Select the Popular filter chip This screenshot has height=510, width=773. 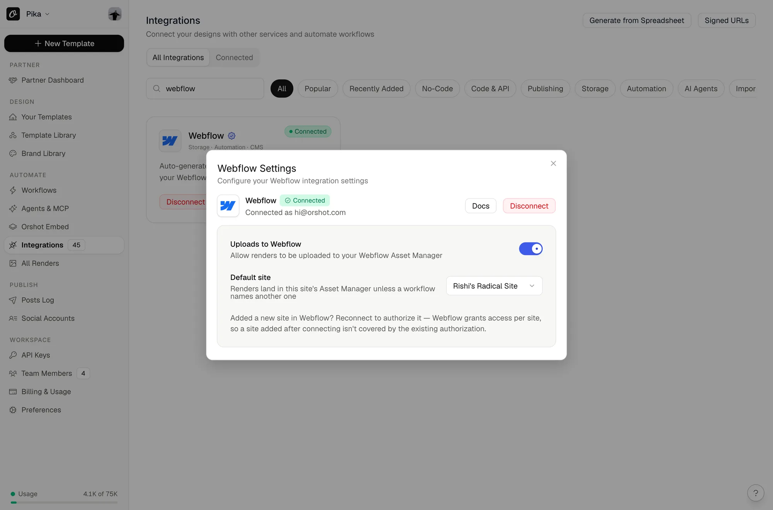tap(318, 89)
